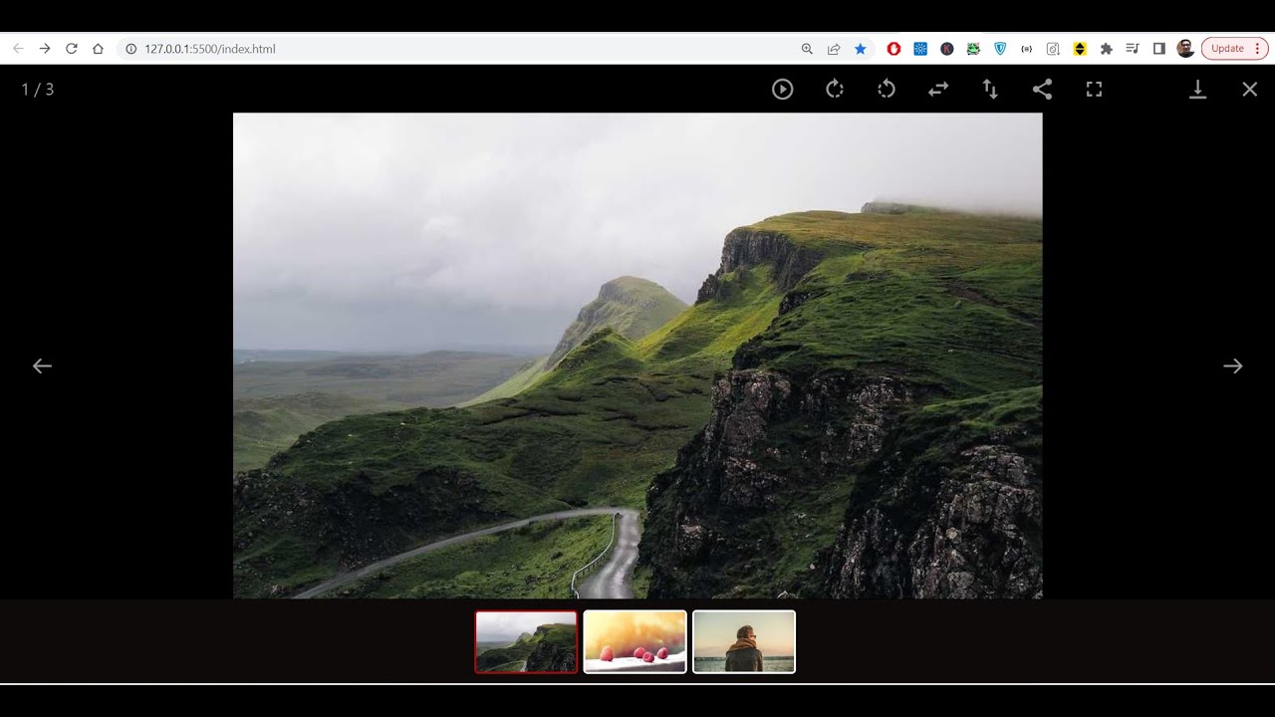
Task: Rotate image clockwise
Action: click(835, 90)
